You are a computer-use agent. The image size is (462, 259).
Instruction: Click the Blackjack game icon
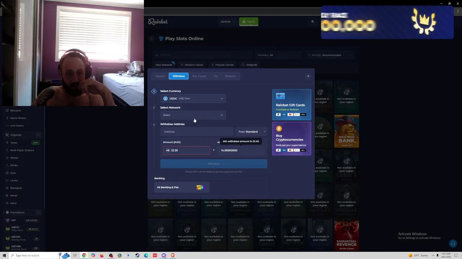pos(7,188)
